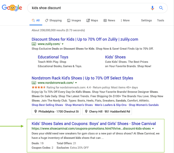Image resolution: width=174 pixels, height=153 pixels.
Task: Open Shop Women's Shoes link
Action: tap(79, 105)
